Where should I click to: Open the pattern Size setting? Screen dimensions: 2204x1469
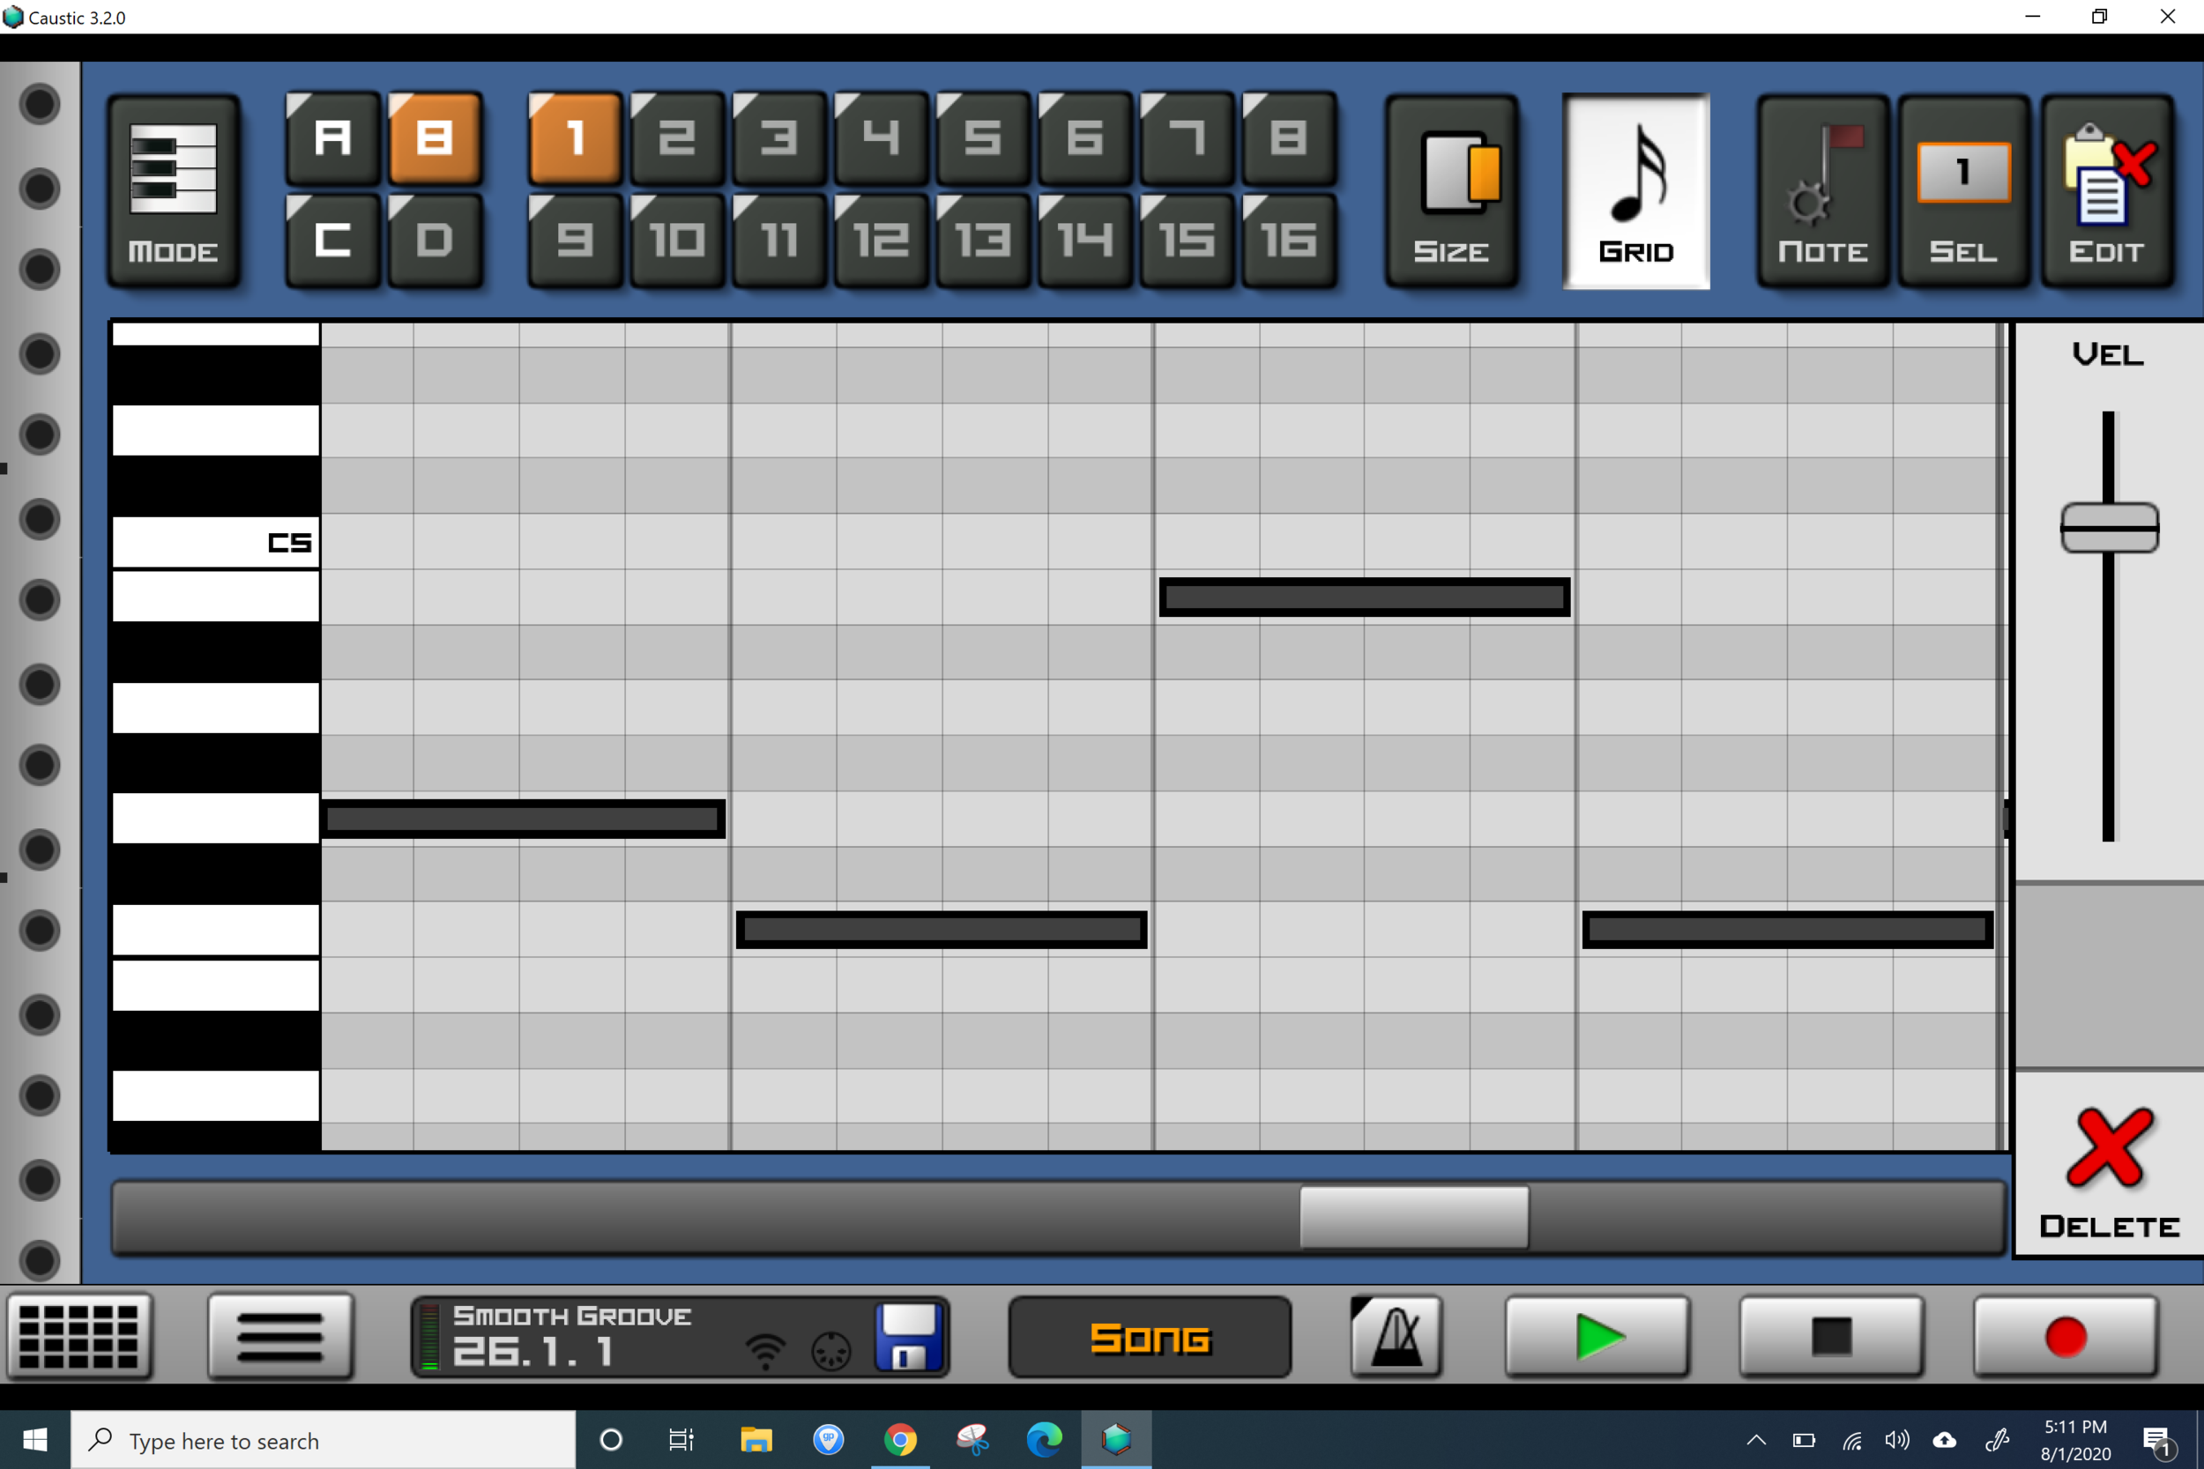[x=1450, y=191]
